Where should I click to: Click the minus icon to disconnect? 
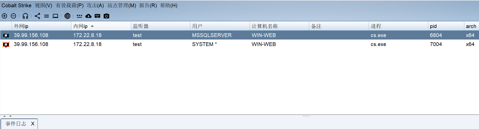(x=14, y=16)
